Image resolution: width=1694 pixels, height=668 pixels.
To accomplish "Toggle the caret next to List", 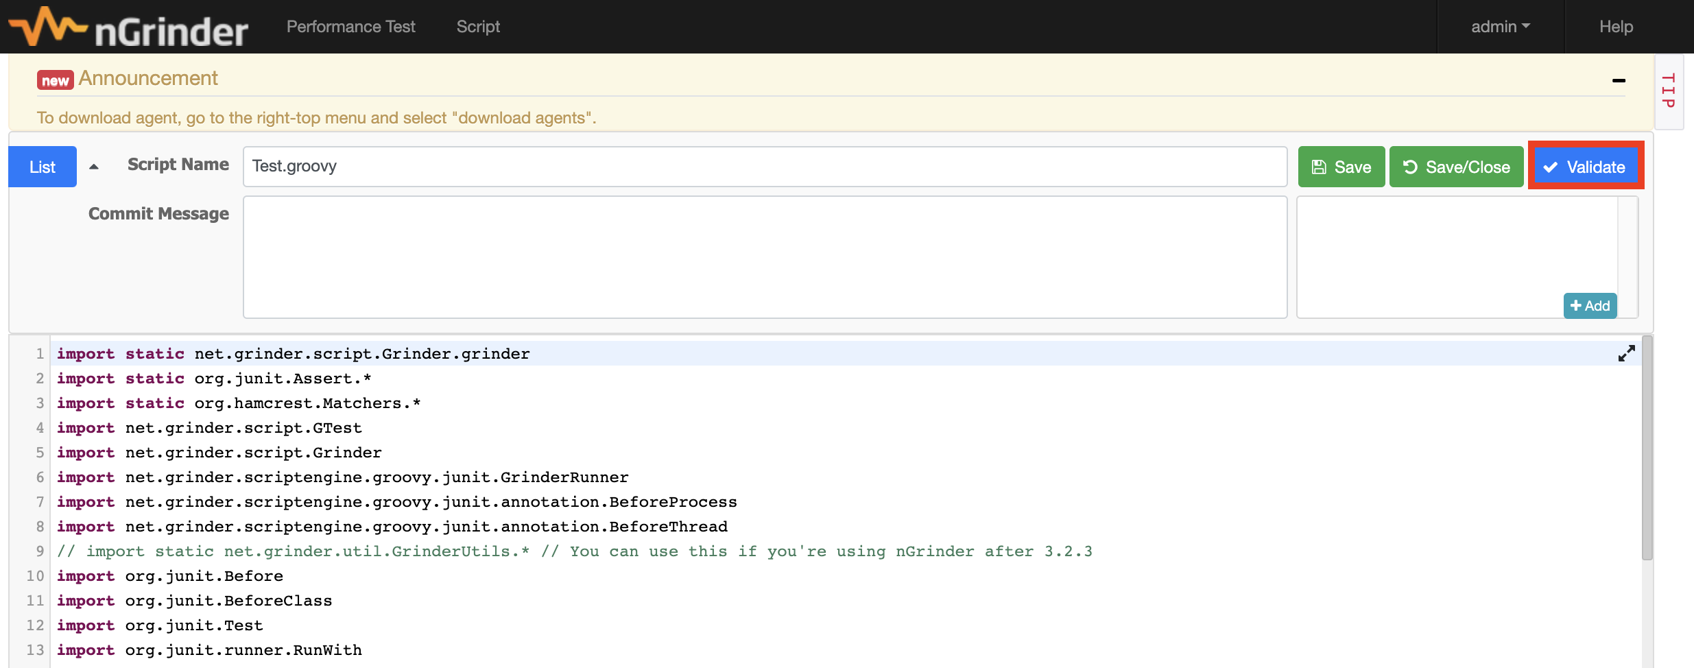I will (x=94, y=167).
